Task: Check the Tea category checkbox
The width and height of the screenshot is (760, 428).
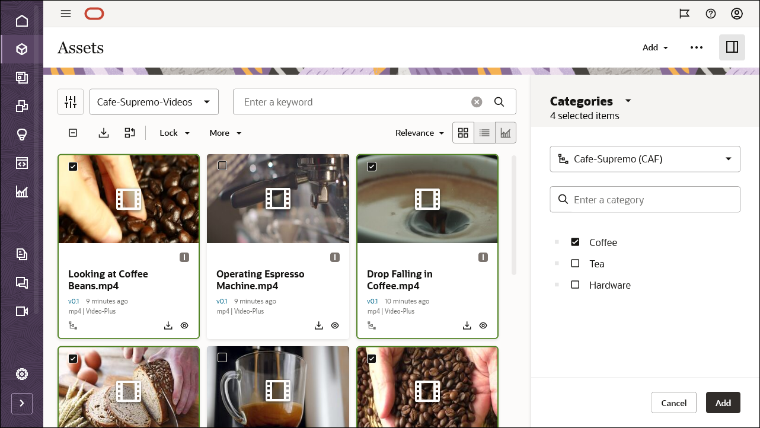Action: tap(575, 263)
